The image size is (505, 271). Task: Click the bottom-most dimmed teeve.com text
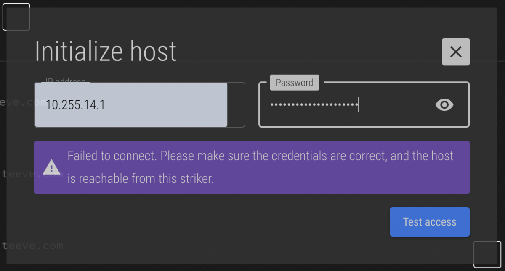[x=32, y=245]
